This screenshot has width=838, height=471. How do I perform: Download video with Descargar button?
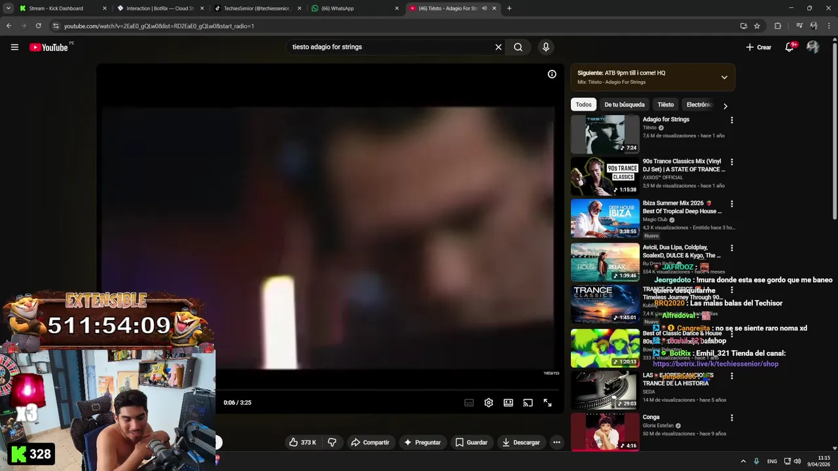(x=520, y=442)
